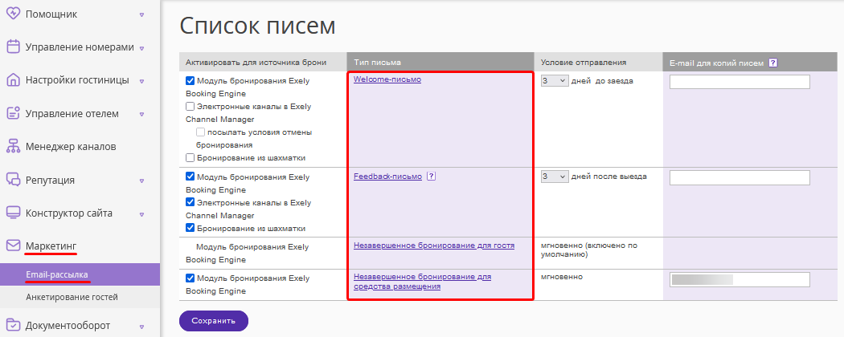Check посылать условия отмены бронирования
Viewport: 844px width, 337px height.
201,132
